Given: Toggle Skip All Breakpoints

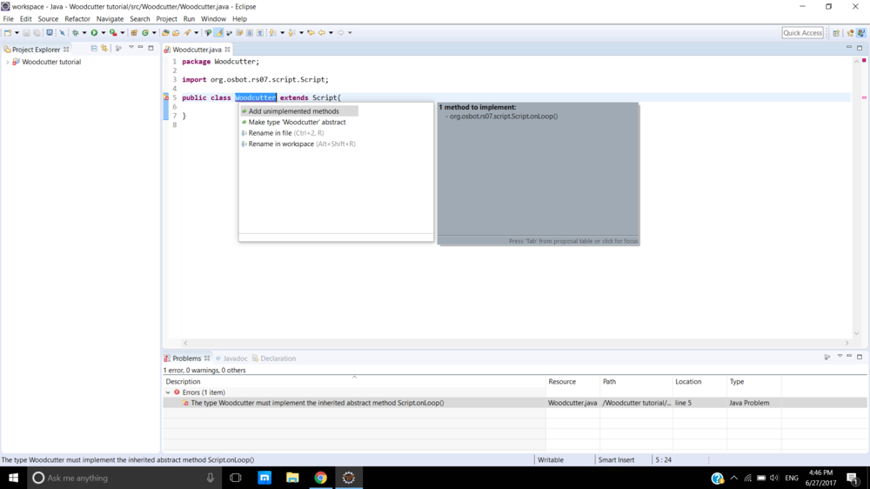Looking at the screenshot, I should (x=62, y=33).
